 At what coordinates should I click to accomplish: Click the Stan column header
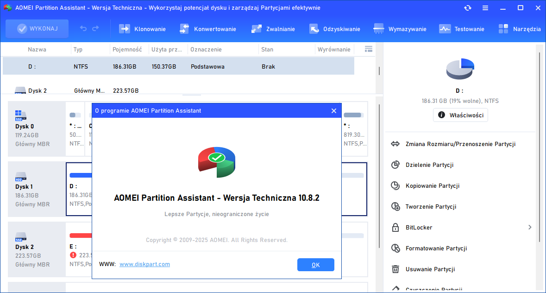click(x=267, y=50)
